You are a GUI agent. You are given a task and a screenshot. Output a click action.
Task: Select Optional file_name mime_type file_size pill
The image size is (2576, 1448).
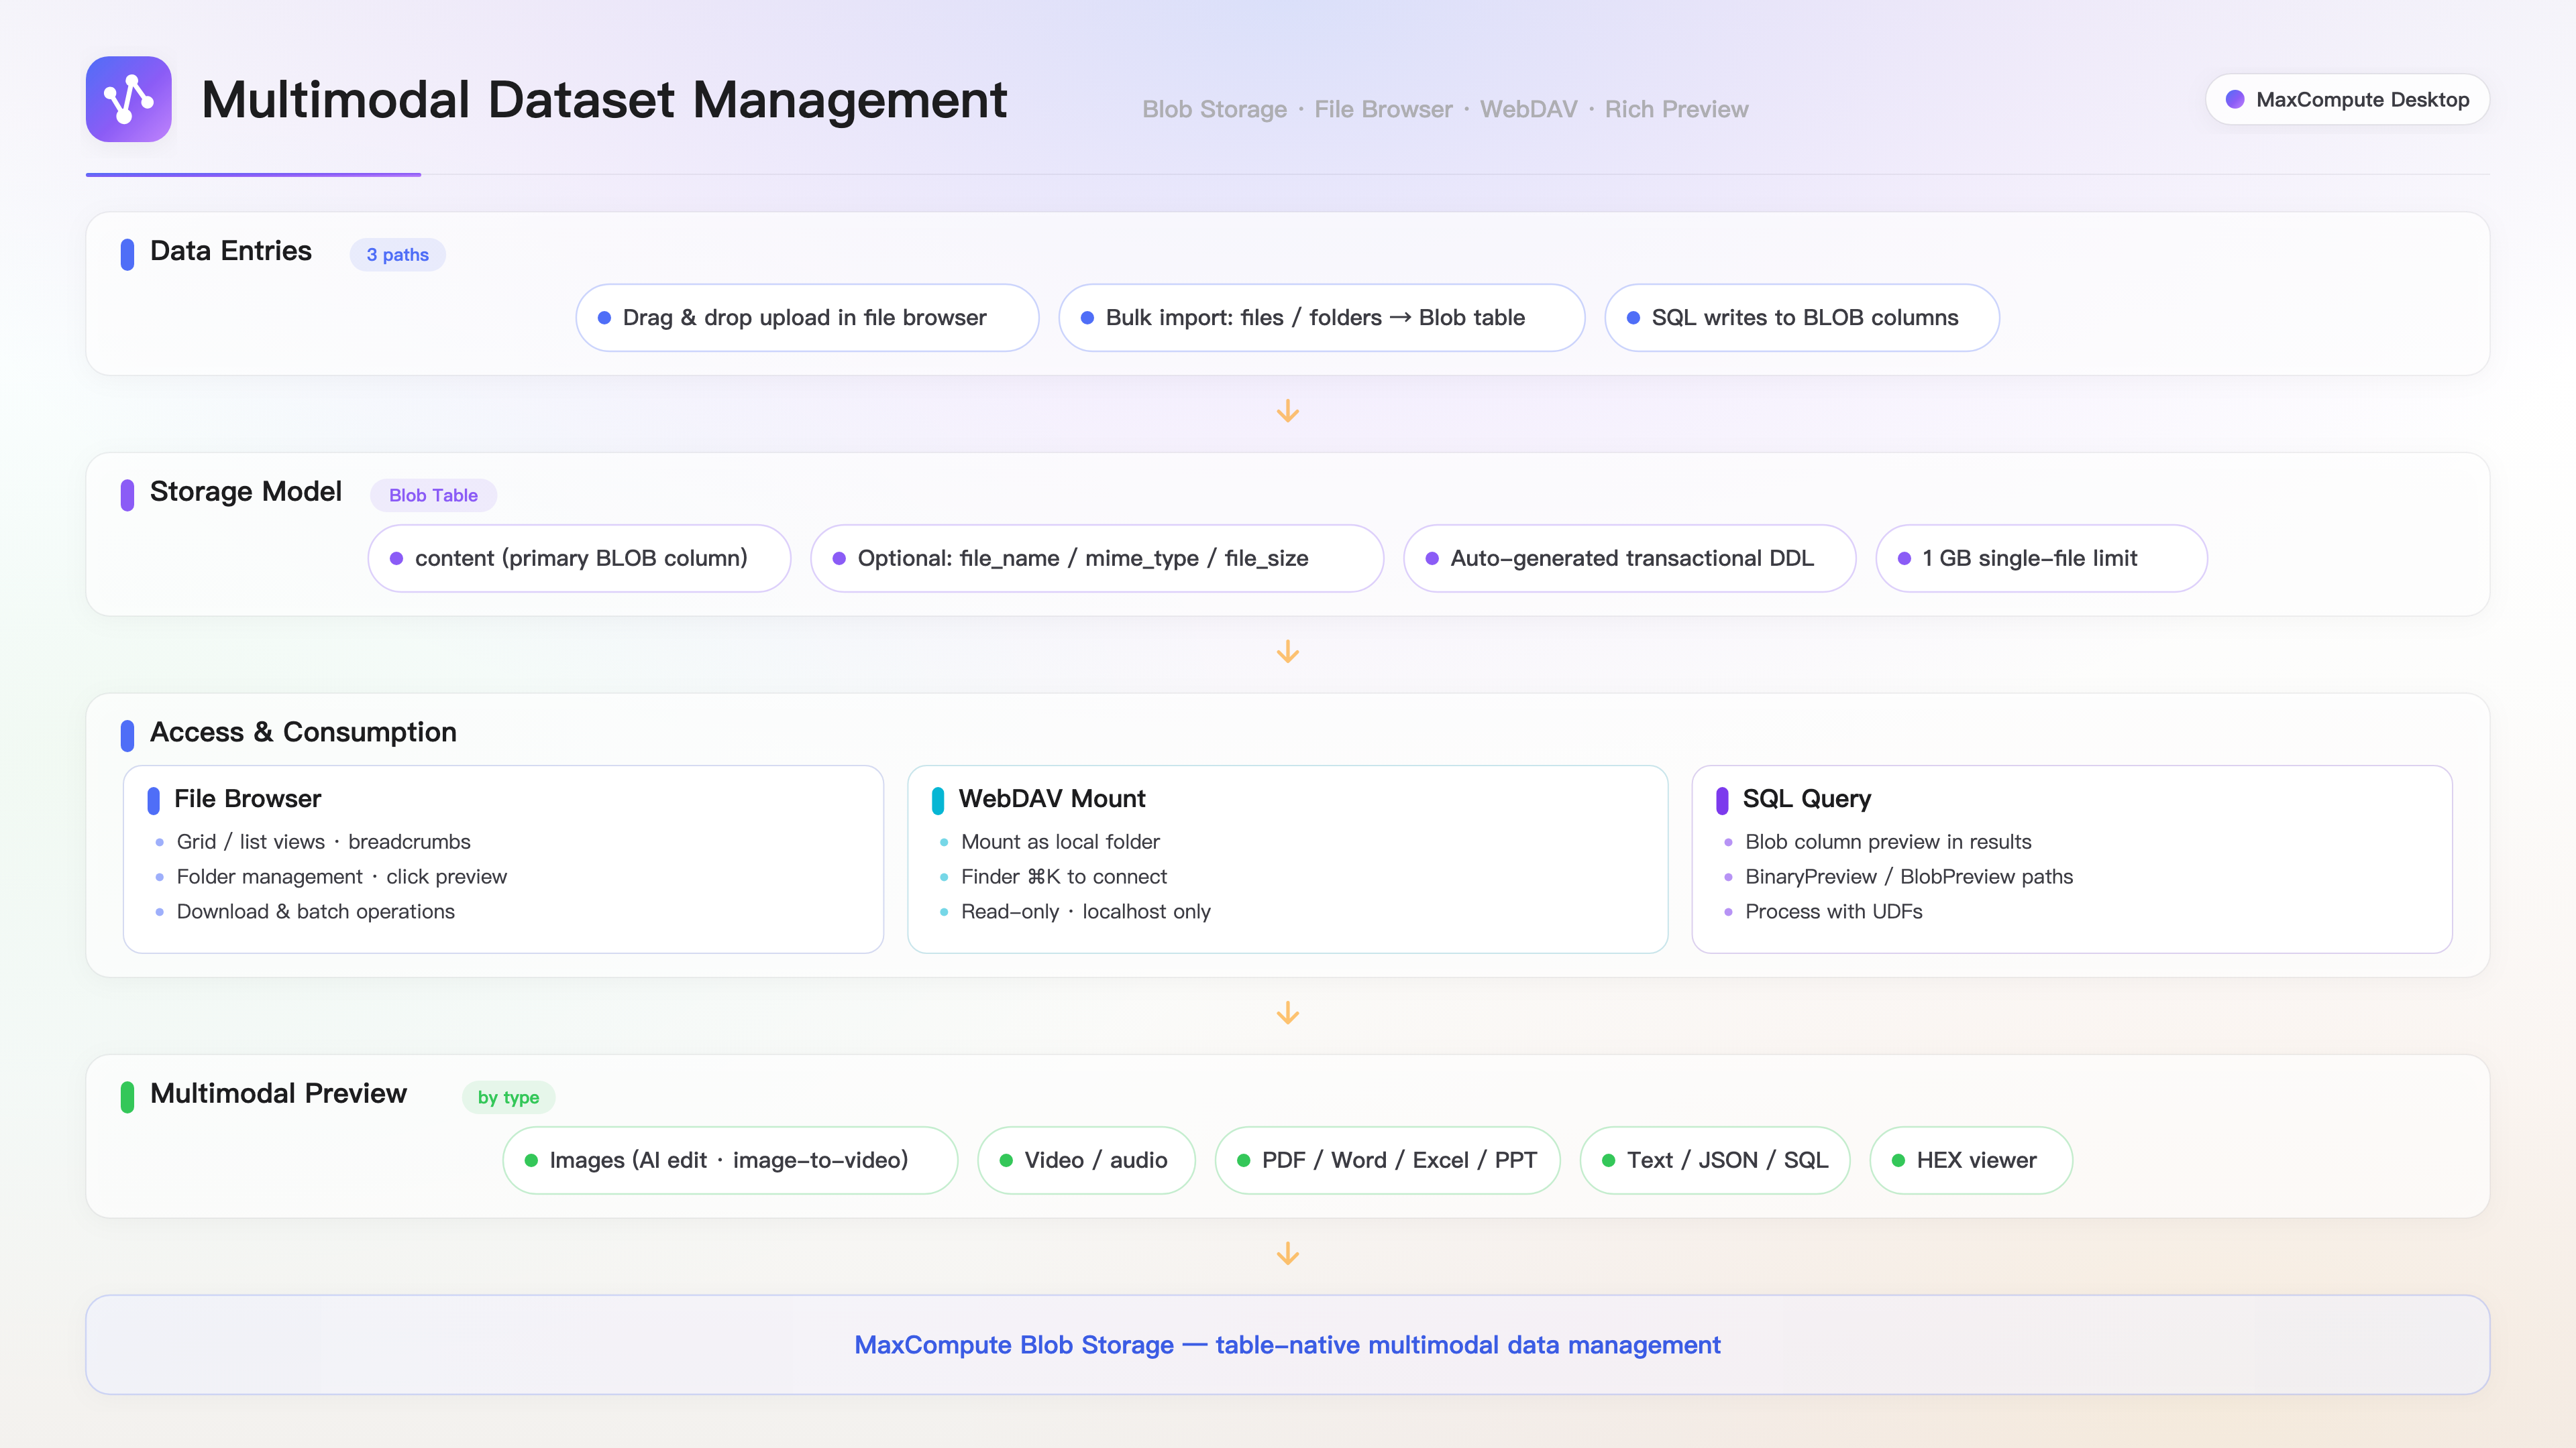point(1097,558)
